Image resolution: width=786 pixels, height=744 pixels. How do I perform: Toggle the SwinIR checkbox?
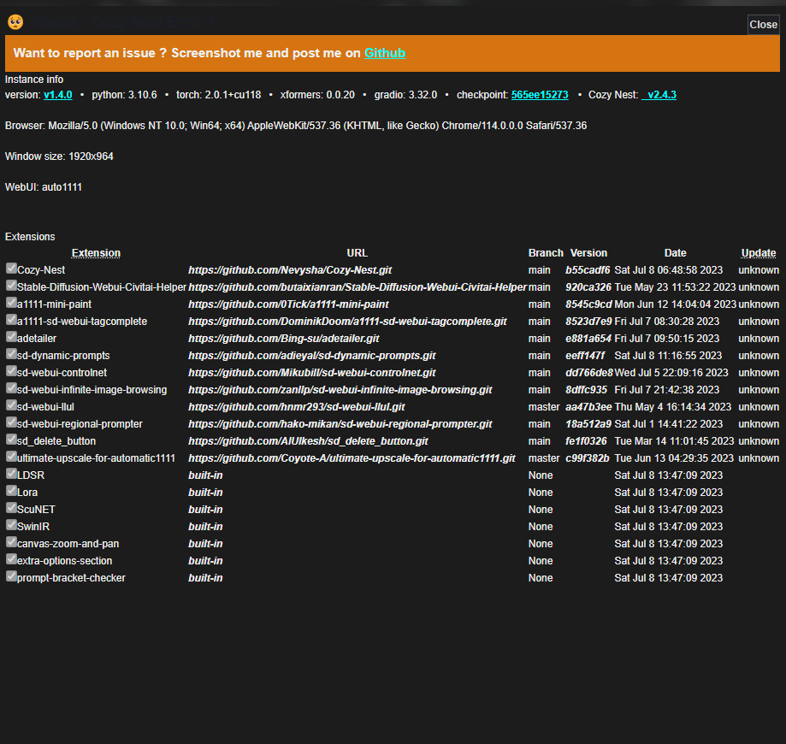click(x=11, y=524)
